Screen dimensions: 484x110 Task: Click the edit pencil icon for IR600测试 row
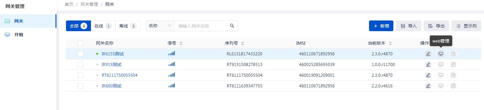(x=428, y=86)
